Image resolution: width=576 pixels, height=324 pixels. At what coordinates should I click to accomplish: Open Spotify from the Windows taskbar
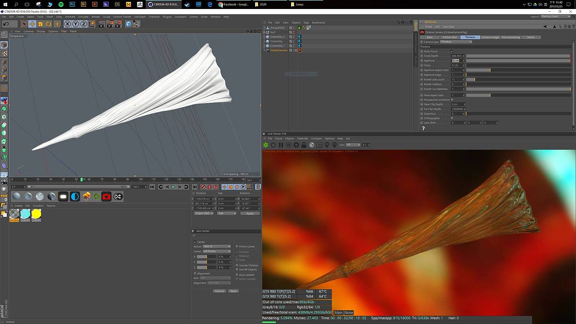pos(61,4)
